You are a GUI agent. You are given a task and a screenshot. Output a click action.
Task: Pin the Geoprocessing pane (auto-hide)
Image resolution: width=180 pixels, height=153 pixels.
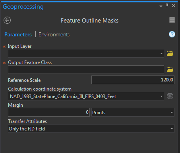(x=167, y=6)
